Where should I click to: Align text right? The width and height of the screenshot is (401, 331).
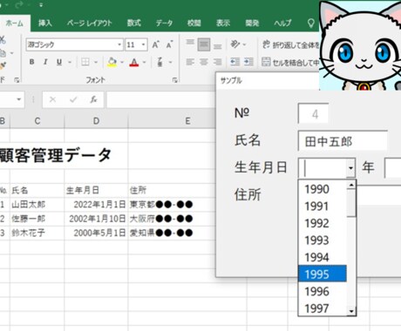(x=217, y=62)
